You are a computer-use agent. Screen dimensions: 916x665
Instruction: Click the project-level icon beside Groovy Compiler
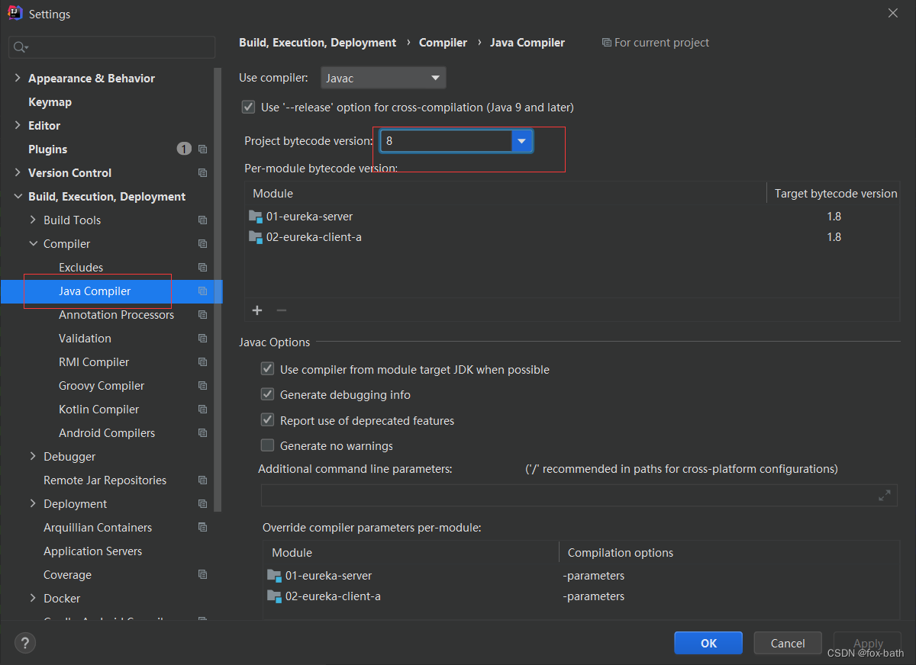[x=202, y=386]
